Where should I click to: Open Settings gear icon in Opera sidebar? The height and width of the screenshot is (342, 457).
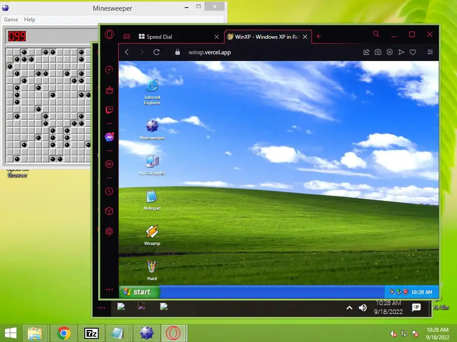pyautogui.click(x=109, y=232)
